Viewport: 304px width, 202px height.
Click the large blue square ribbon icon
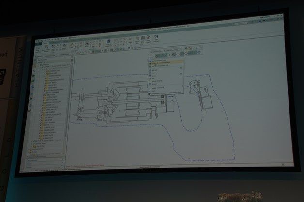click(108, 41)
